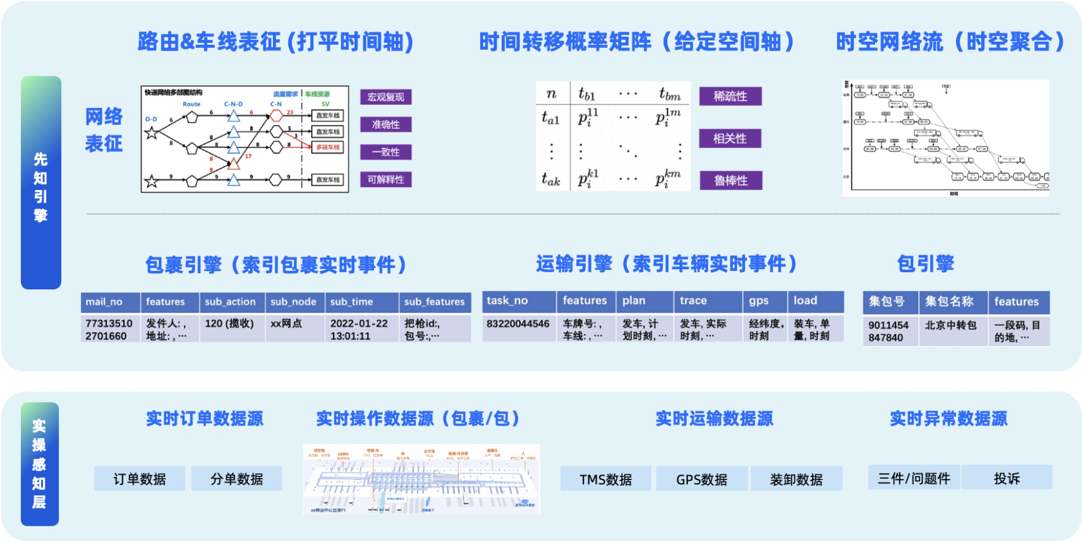Select the 准确性 purple label

pos(386,124)
